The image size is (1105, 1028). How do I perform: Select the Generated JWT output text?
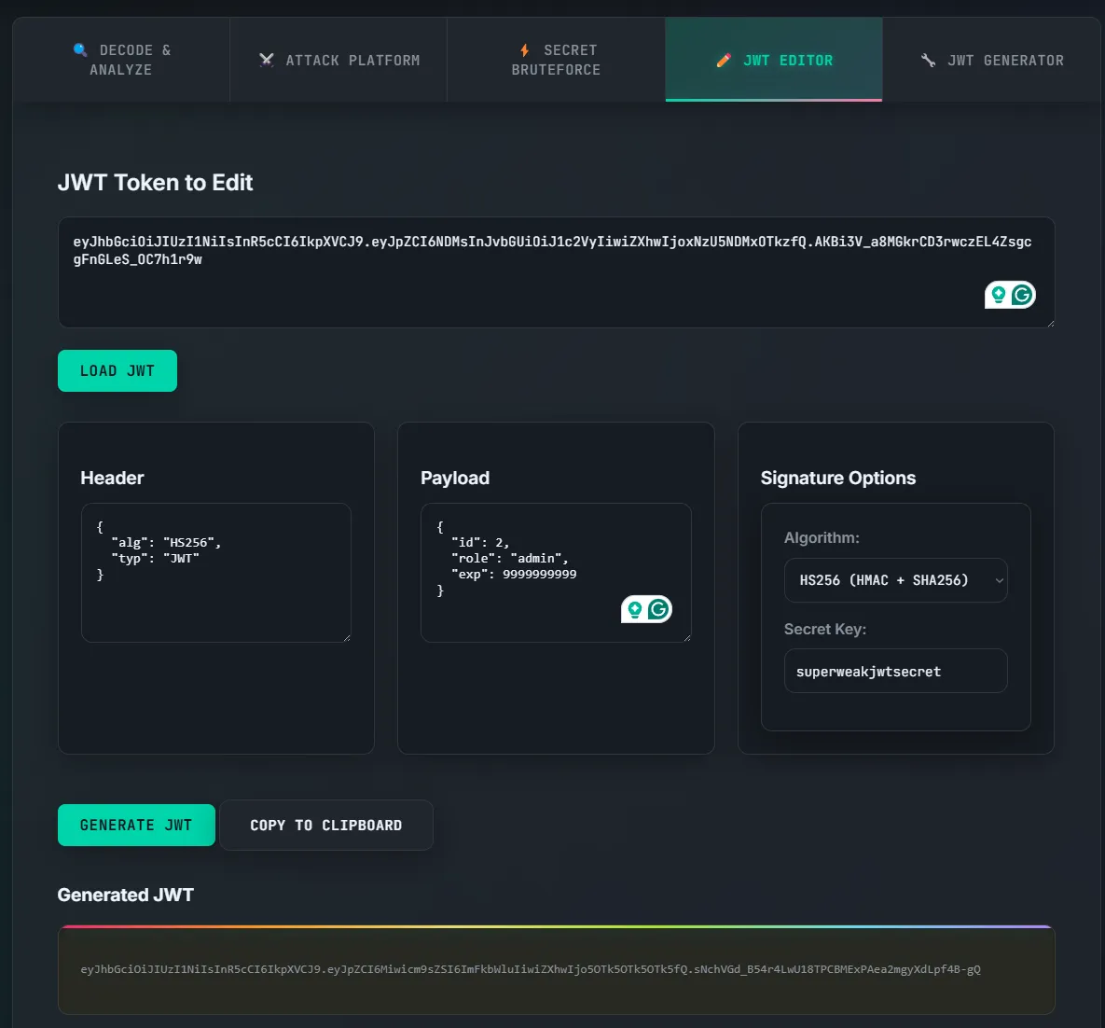tap(530, 969)
